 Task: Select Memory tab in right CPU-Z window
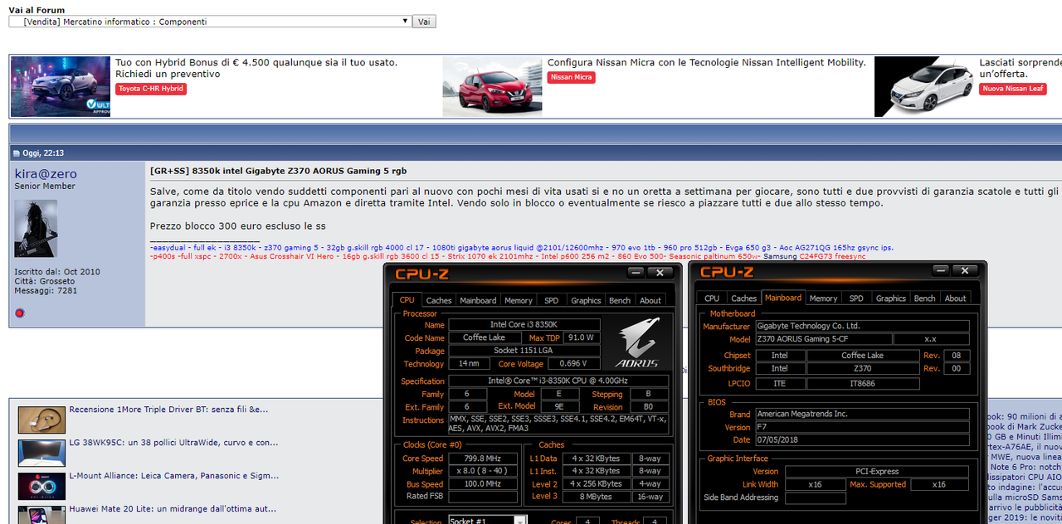coord(823,298)
